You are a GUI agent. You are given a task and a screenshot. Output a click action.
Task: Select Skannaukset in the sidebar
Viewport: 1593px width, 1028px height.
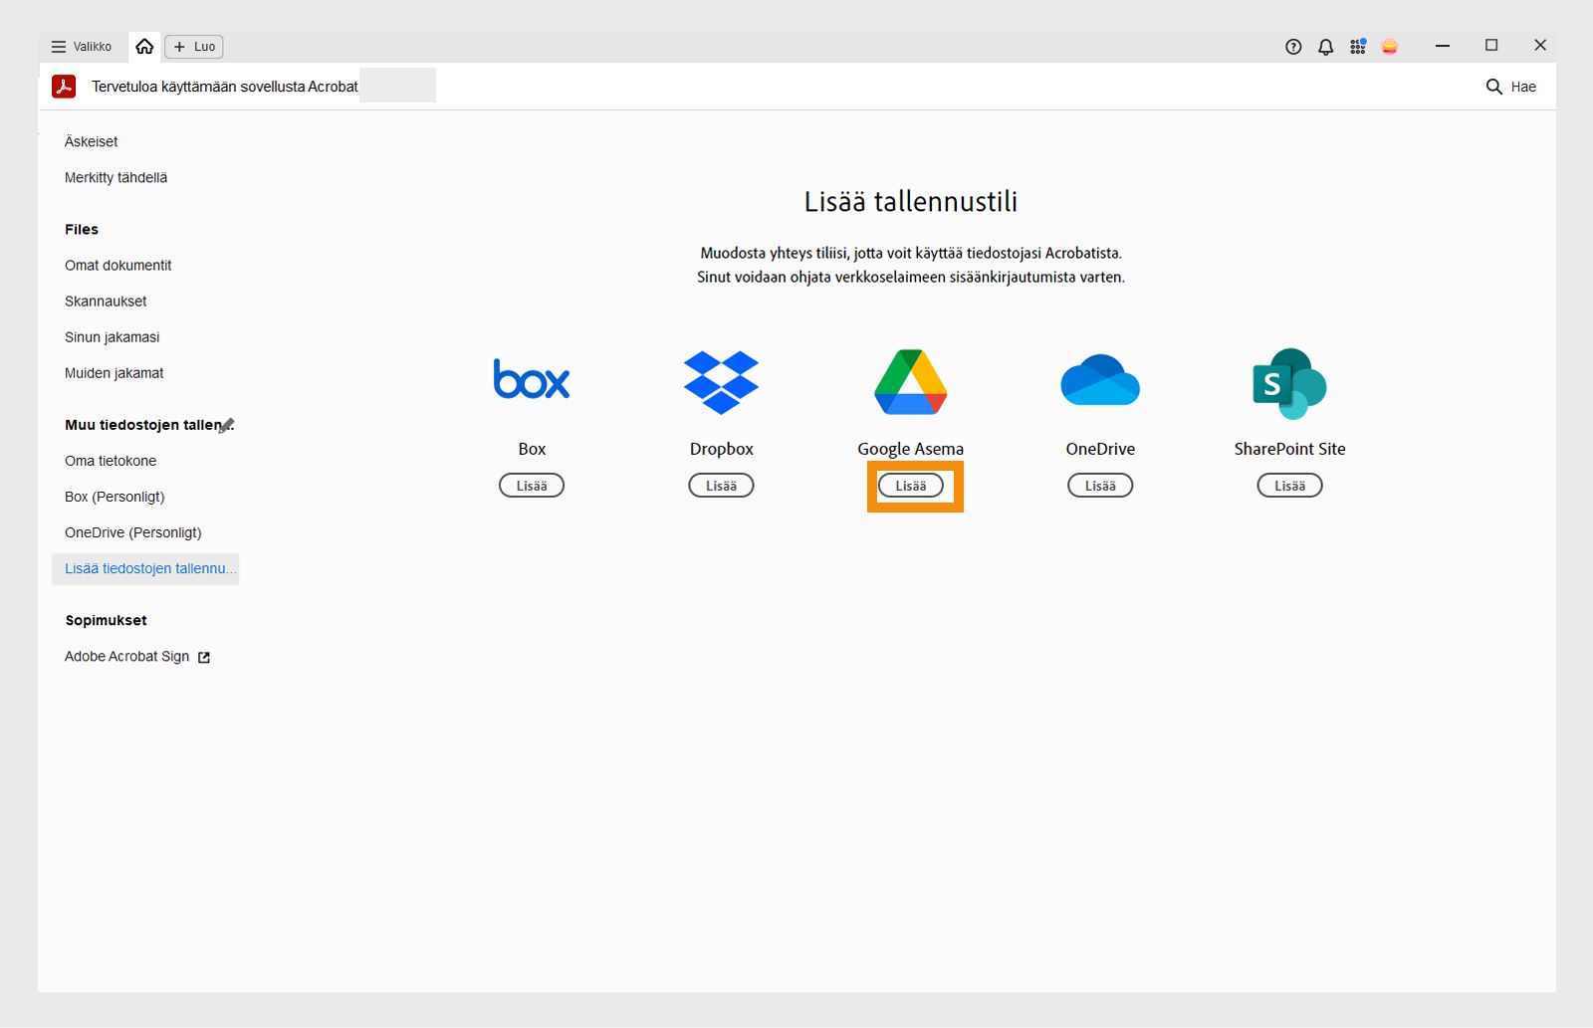point(105,301)
